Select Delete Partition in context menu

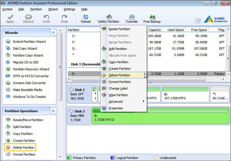coord(124,75)
